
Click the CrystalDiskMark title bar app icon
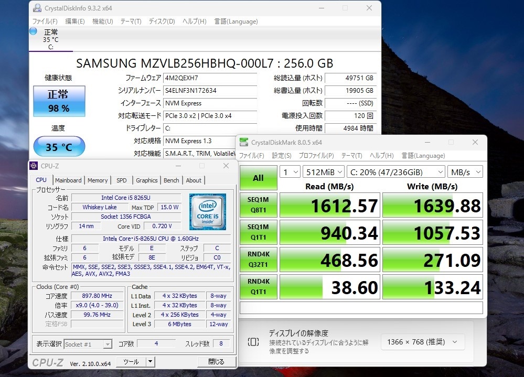pyautogui.click(x=244, y=142)
